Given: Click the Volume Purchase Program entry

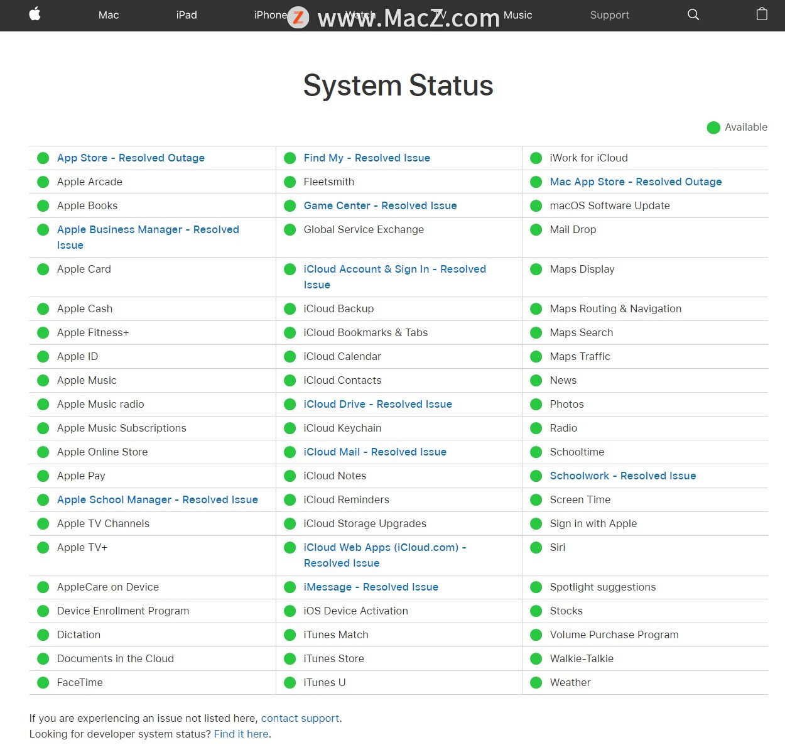Looking at the screenshot, I should pyautogui.click(x=614, y=635).
